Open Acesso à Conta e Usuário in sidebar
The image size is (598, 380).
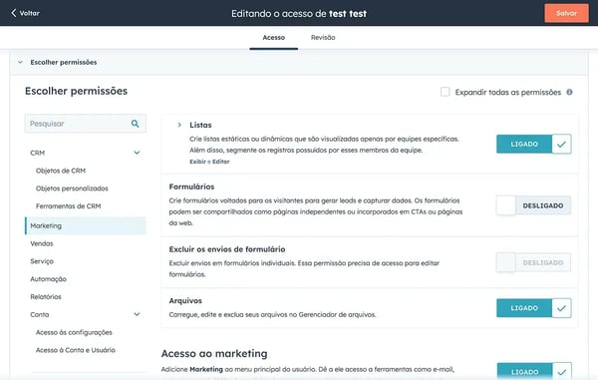(x=76, y=350)
